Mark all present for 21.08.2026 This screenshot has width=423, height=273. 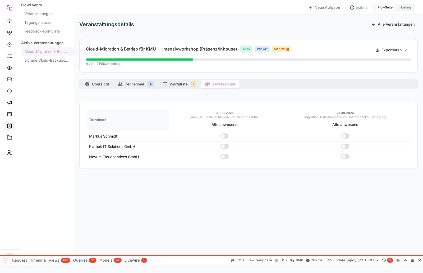point(345,125)
